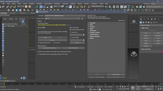Image resolution: width=163 pixels, height=91 pixels.
Task: Open the Create Selection Set dropdown
Action: pos(97,6)
